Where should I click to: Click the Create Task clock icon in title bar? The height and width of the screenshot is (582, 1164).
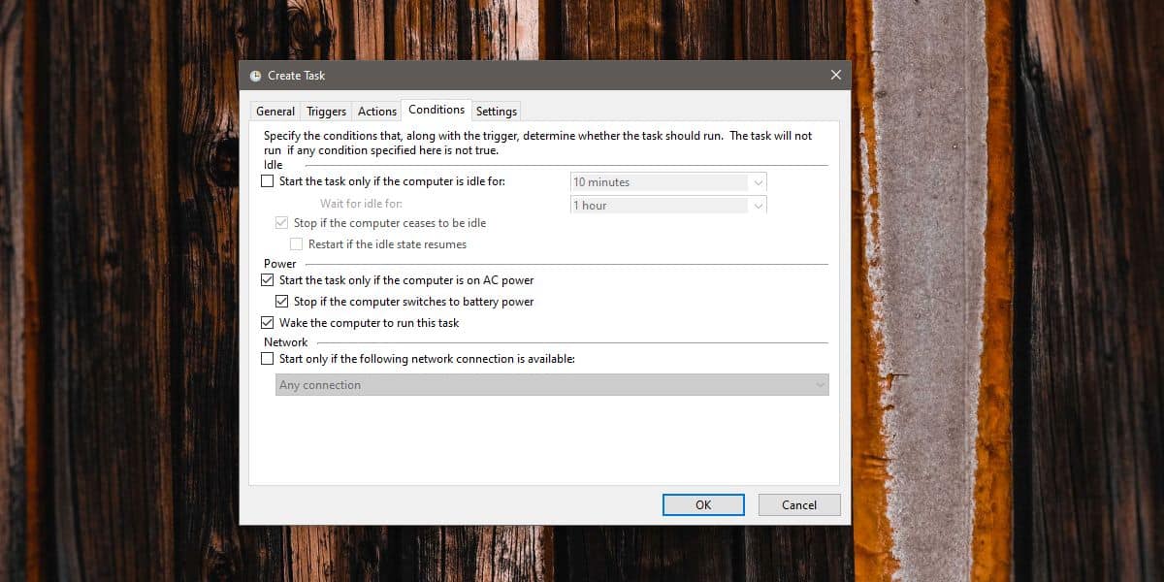[x=255, y=76]
